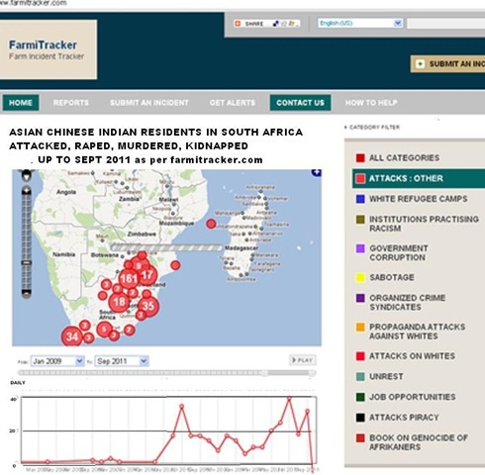Click the map zoom-in button
485x475 pixels.
[x=27, y=191]
